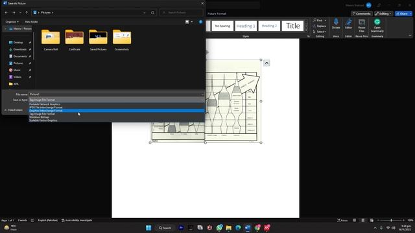Choose Graphics Interchange Format option

tap(116, 111)
